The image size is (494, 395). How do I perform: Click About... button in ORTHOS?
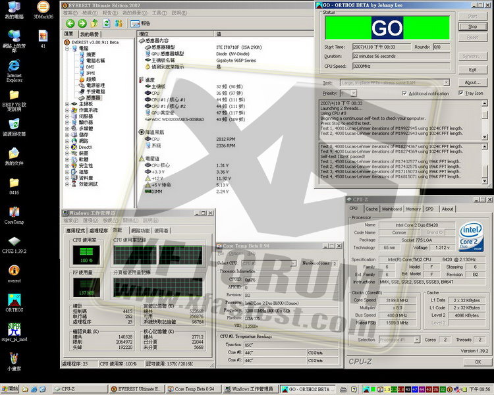pyautogui.click(x=472, y=82)
